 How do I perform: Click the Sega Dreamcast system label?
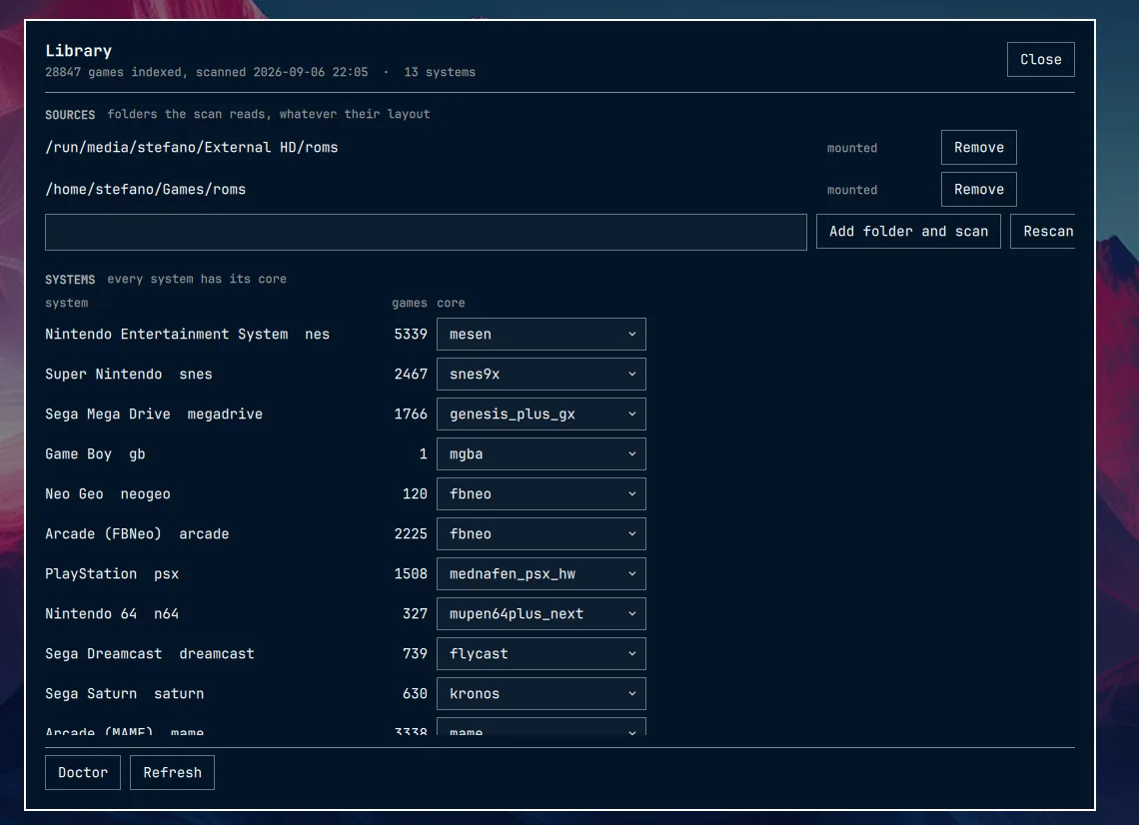click(x=103, y=653)
